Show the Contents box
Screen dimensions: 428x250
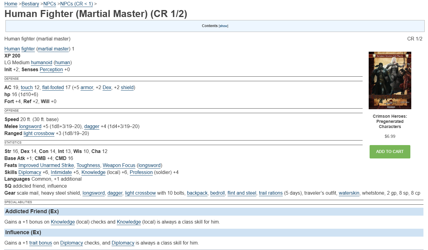[223, 26]
